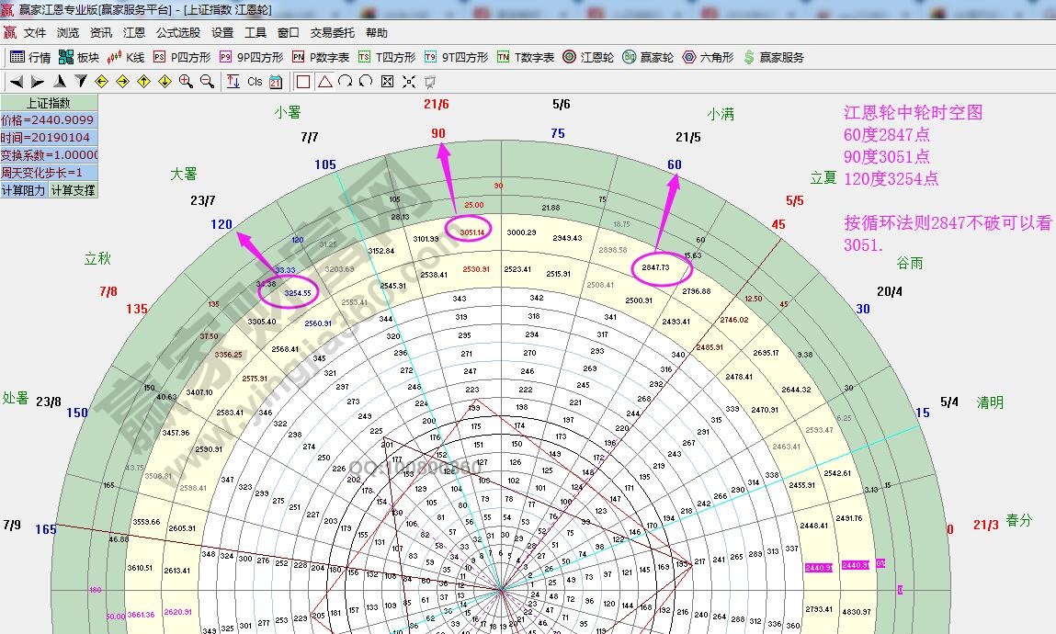Open the 公式选股 menu
The width and height of the screenshot is (1056, 634).
tap(179, 32)
